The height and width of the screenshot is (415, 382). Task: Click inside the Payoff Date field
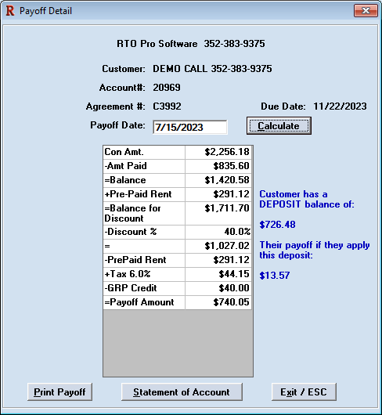pos(190,128)
